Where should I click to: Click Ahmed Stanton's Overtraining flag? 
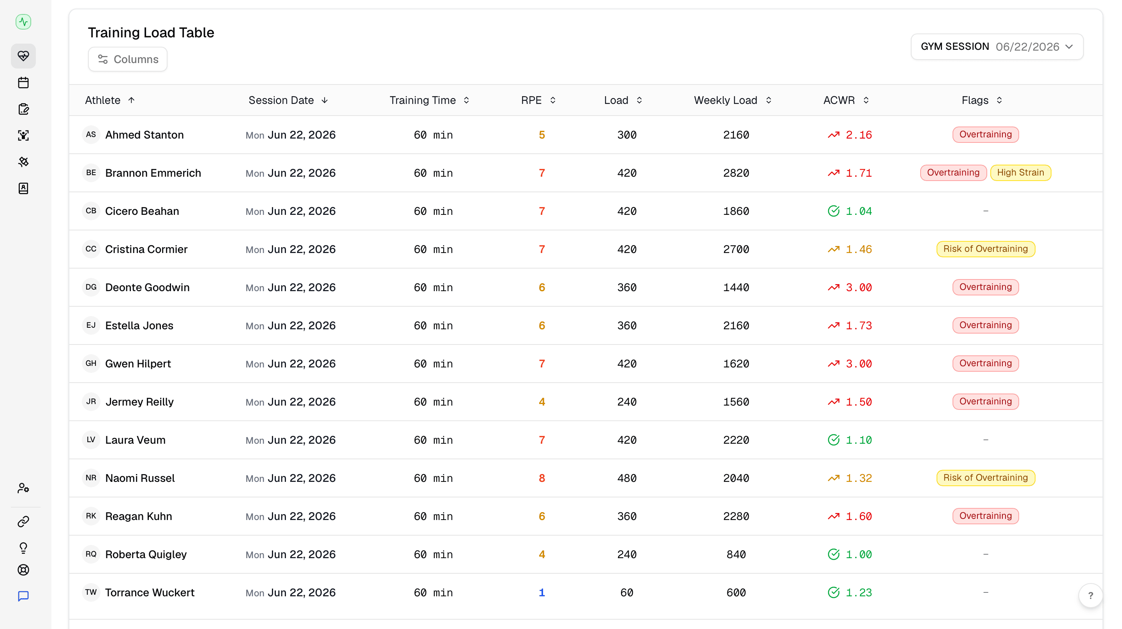985,135
